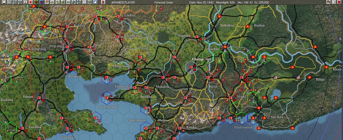The image size is (343, 140).
Task: Open the globe strategic map icon
Action: (73, 2)
